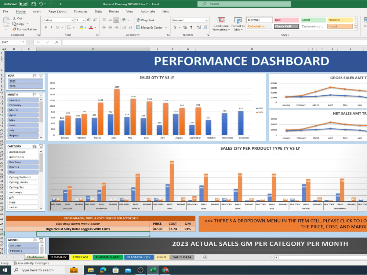
Task: Switch to the FORECAST sheet tab
Action: point(81,257)
